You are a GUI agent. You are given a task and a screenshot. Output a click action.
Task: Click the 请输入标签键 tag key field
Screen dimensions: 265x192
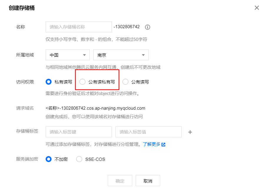pyautogui.click(x=79, y=132)
